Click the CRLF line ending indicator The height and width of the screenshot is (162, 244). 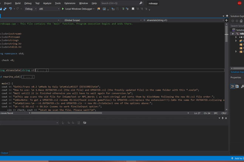tap(224, 113)
